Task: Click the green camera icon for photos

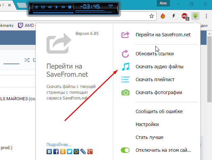Action: pyautogui.click(x=126, y=92)
